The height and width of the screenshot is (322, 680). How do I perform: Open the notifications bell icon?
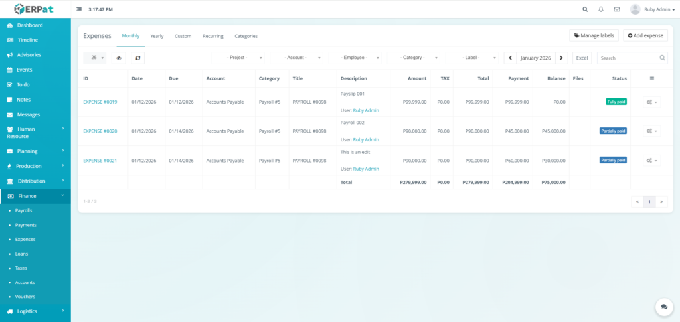[x=601, y=9]
